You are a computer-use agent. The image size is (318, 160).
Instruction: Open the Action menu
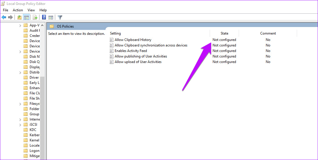18,10
